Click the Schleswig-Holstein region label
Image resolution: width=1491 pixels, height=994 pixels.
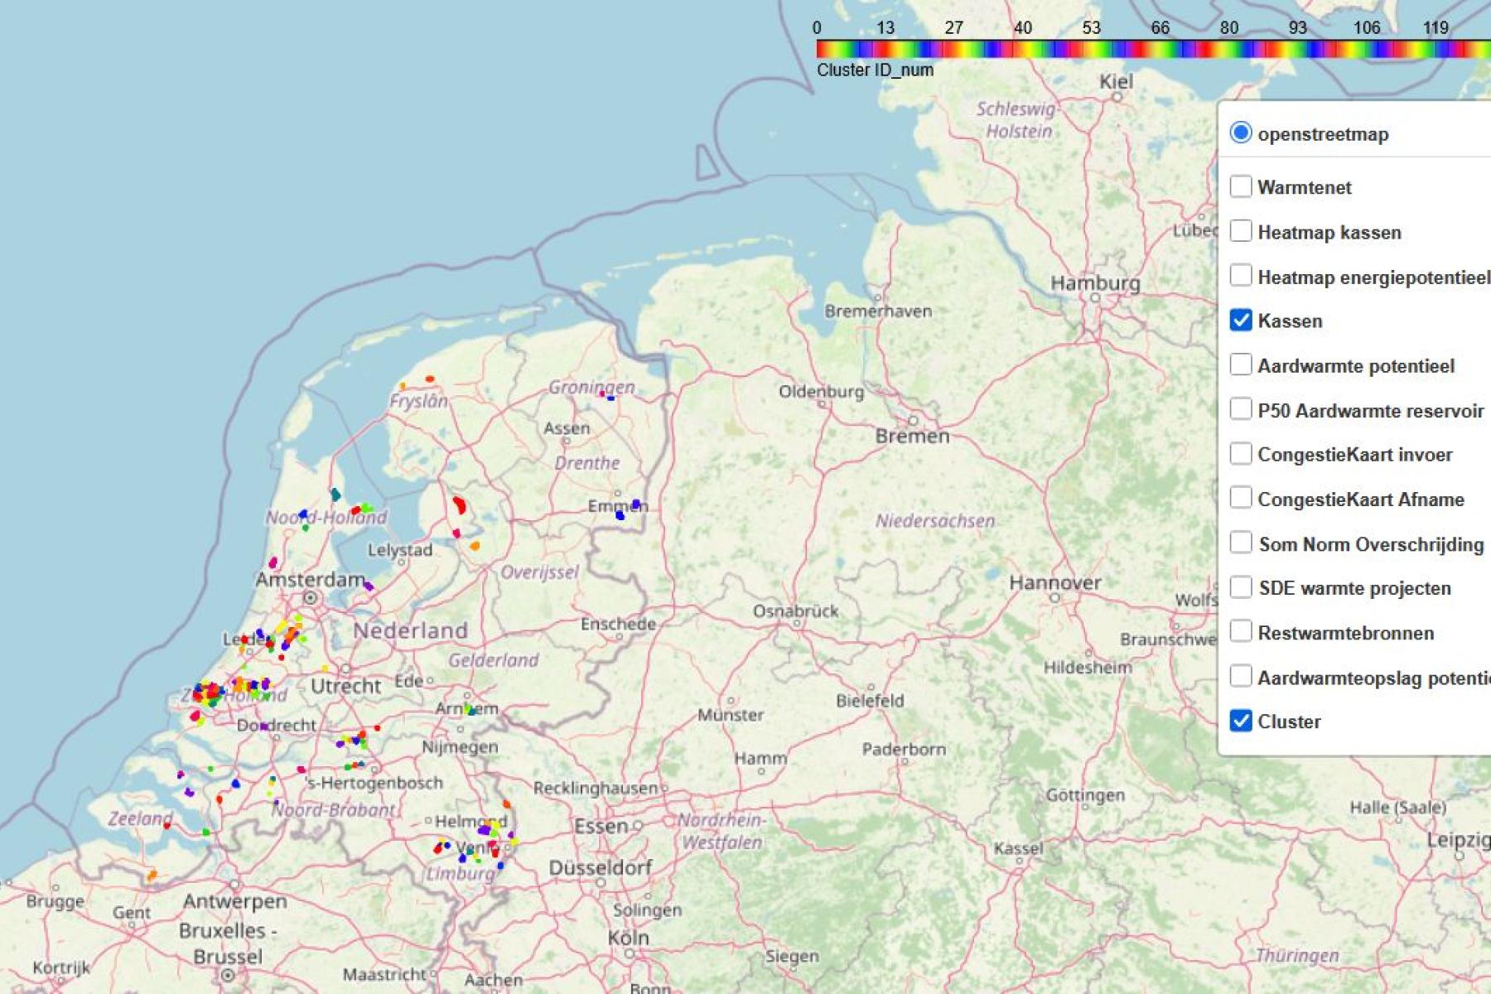point(1018,120)
